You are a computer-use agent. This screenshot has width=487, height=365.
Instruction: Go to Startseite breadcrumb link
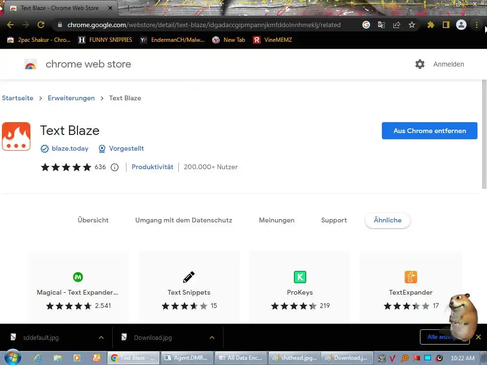click(18, 98)
